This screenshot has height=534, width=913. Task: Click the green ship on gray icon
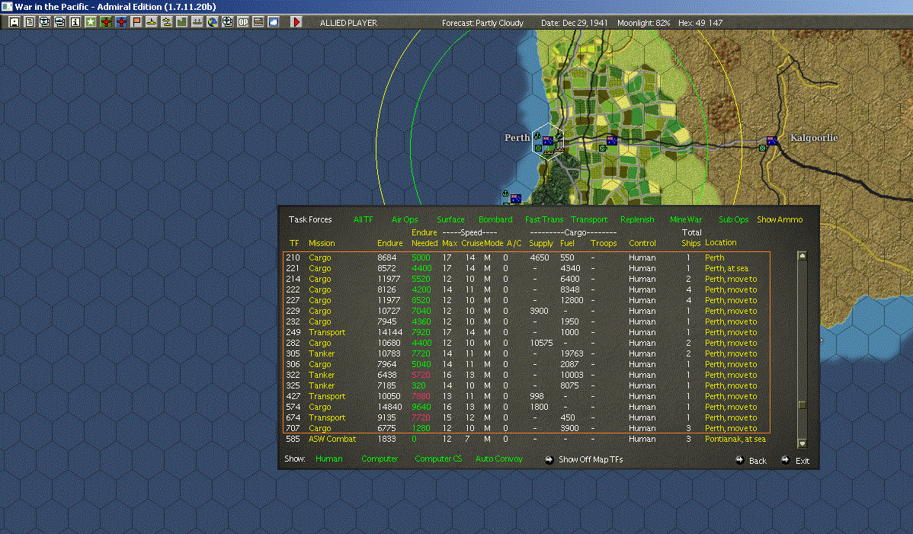(197, 22)
